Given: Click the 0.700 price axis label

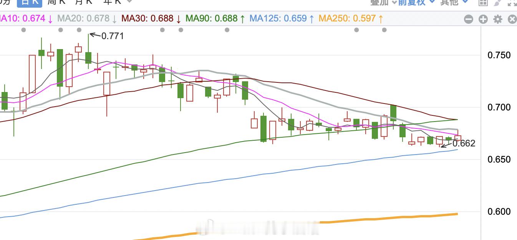Looking at the screenshot, I should tap(499, 107).
